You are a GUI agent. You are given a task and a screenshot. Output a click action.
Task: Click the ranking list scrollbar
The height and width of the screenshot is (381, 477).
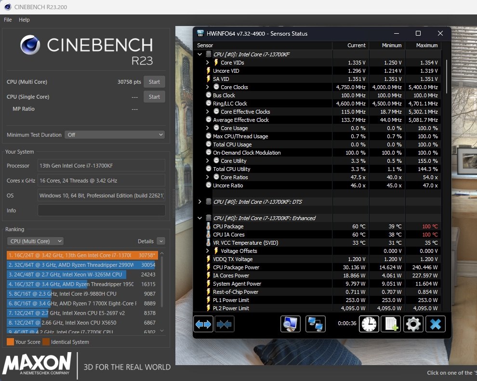pos(162,282)
